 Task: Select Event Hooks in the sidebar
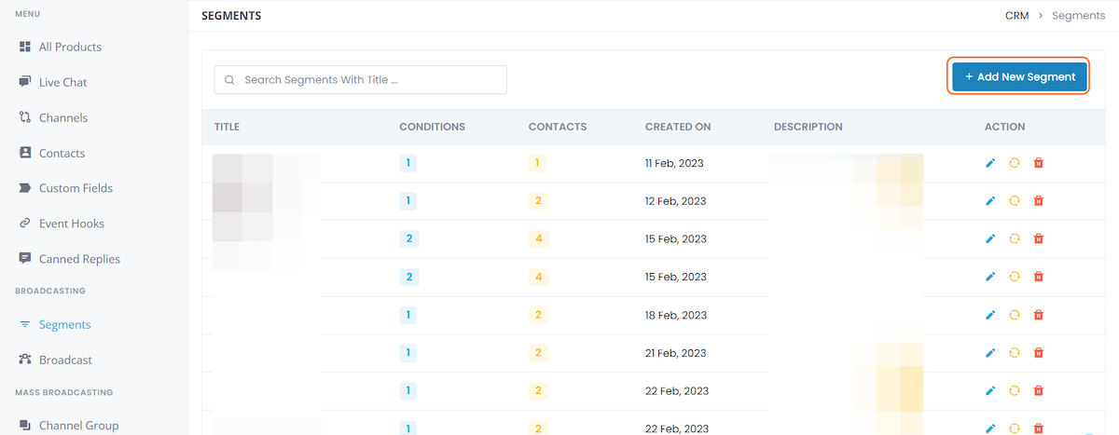(x=71, y=224)
